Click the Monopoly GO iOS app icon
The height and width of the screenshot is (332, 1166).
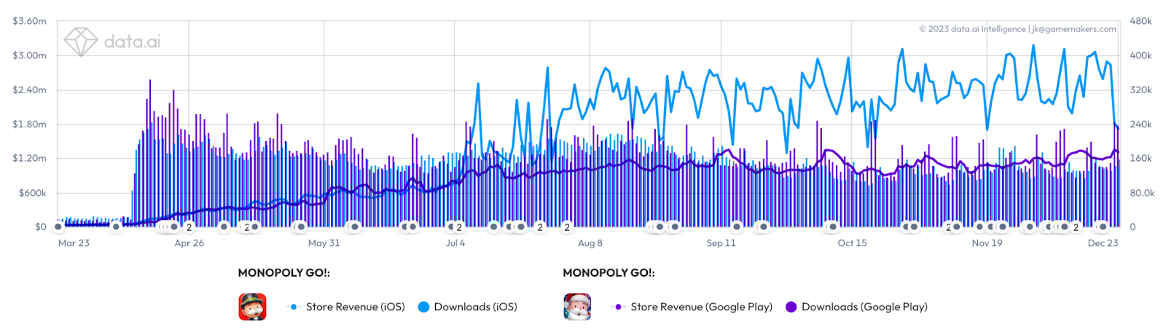click(x=252, y=307)
